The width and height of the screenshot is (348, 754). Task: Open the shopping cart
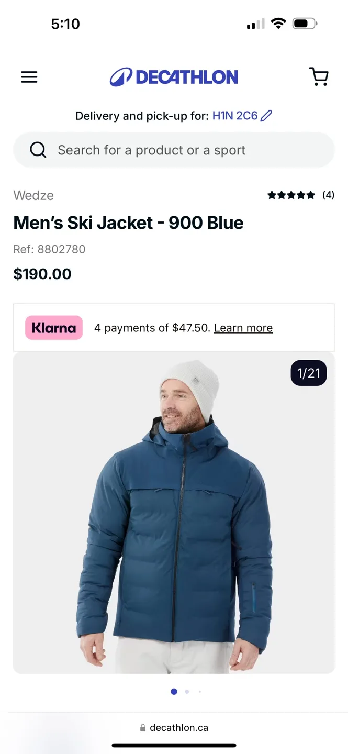click(319, 76)
